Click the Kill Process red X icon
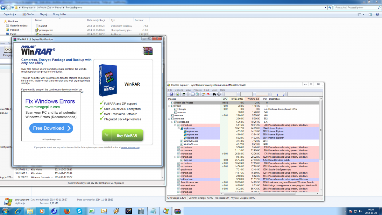382x215 pixels. pyautogui.click(x=209, y=94)
